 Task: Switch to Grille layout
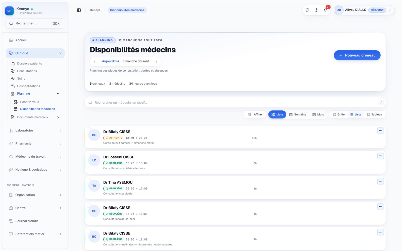point(339,114)
